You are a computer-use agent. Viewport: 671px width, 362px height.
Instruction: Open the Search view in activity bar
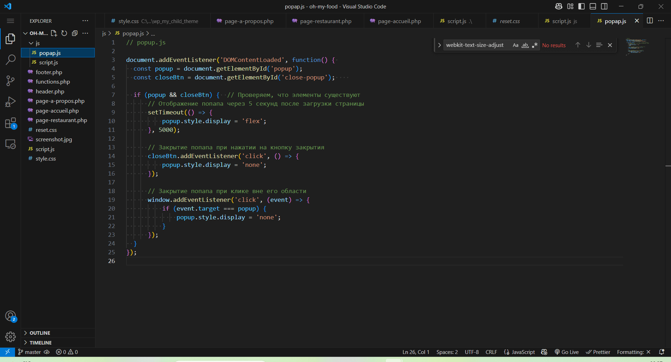(10, 59)
